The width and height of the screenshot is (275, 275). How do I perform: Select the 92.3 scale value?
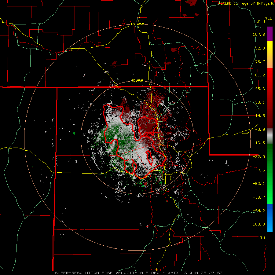(260, 48)
